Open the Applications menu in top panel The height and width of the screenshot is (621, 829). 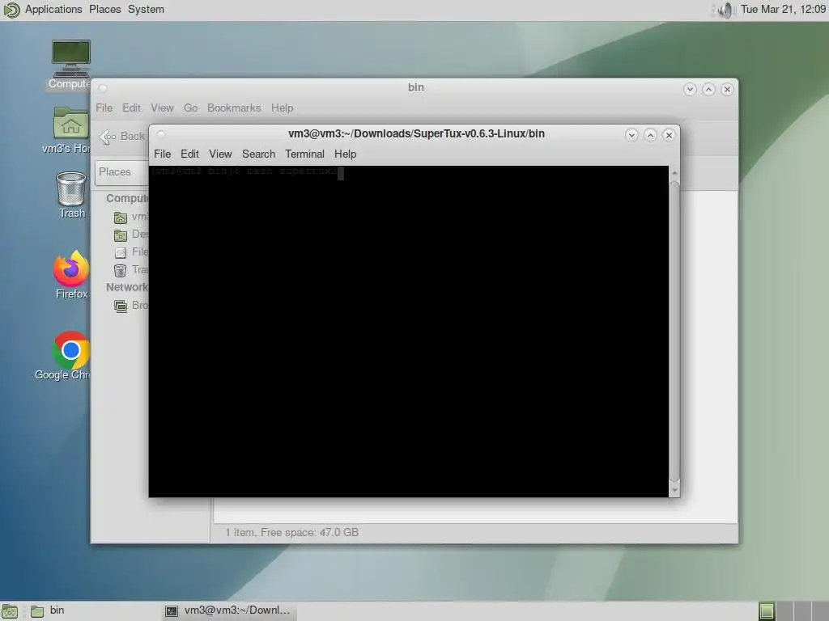(x=53, y=9)
